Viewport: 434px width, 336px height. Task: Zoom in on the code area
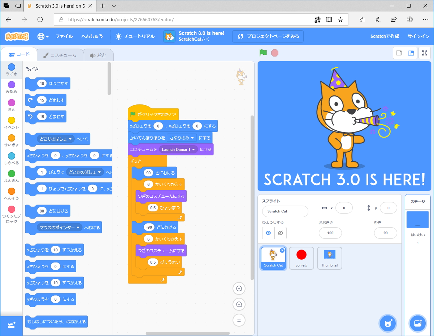[x=239, y=288]
